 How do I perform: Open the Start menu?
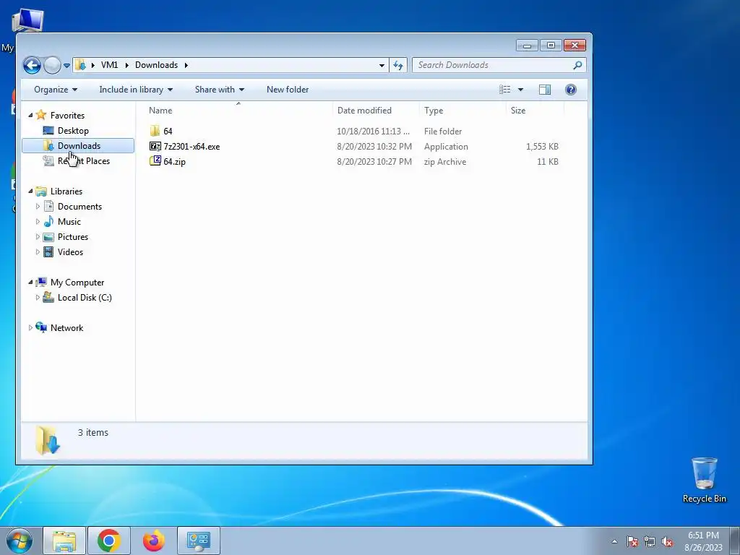tap(19, 541)
